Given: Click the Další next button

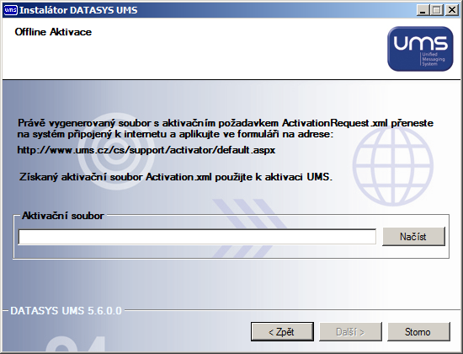Looking at the screenshot, I should tap(350, 332).
